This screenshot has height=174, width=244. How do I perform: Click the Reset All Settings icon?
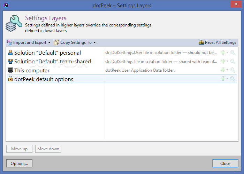(x=201, y=42)
